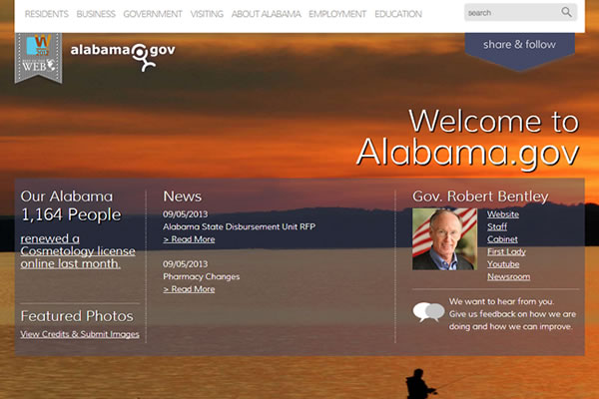
Task: Click the Best of the Web award badge
Action: [38, 57]
